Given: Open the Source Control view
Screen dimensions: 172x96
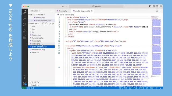Looking at the screenshot, I should (24, 24).
